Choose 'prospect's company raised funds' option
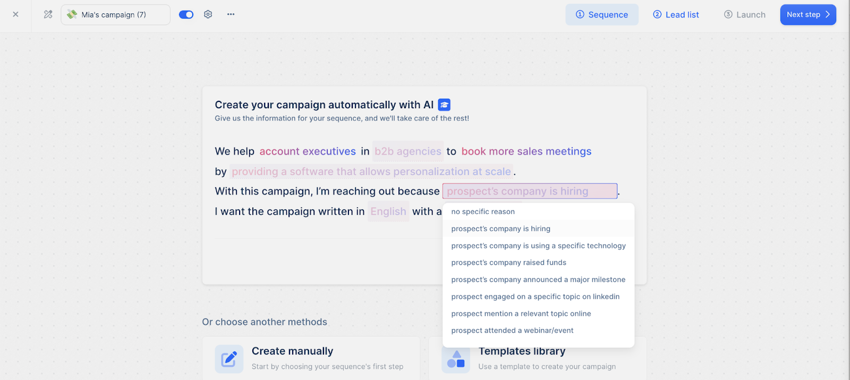 coord(508,263)
